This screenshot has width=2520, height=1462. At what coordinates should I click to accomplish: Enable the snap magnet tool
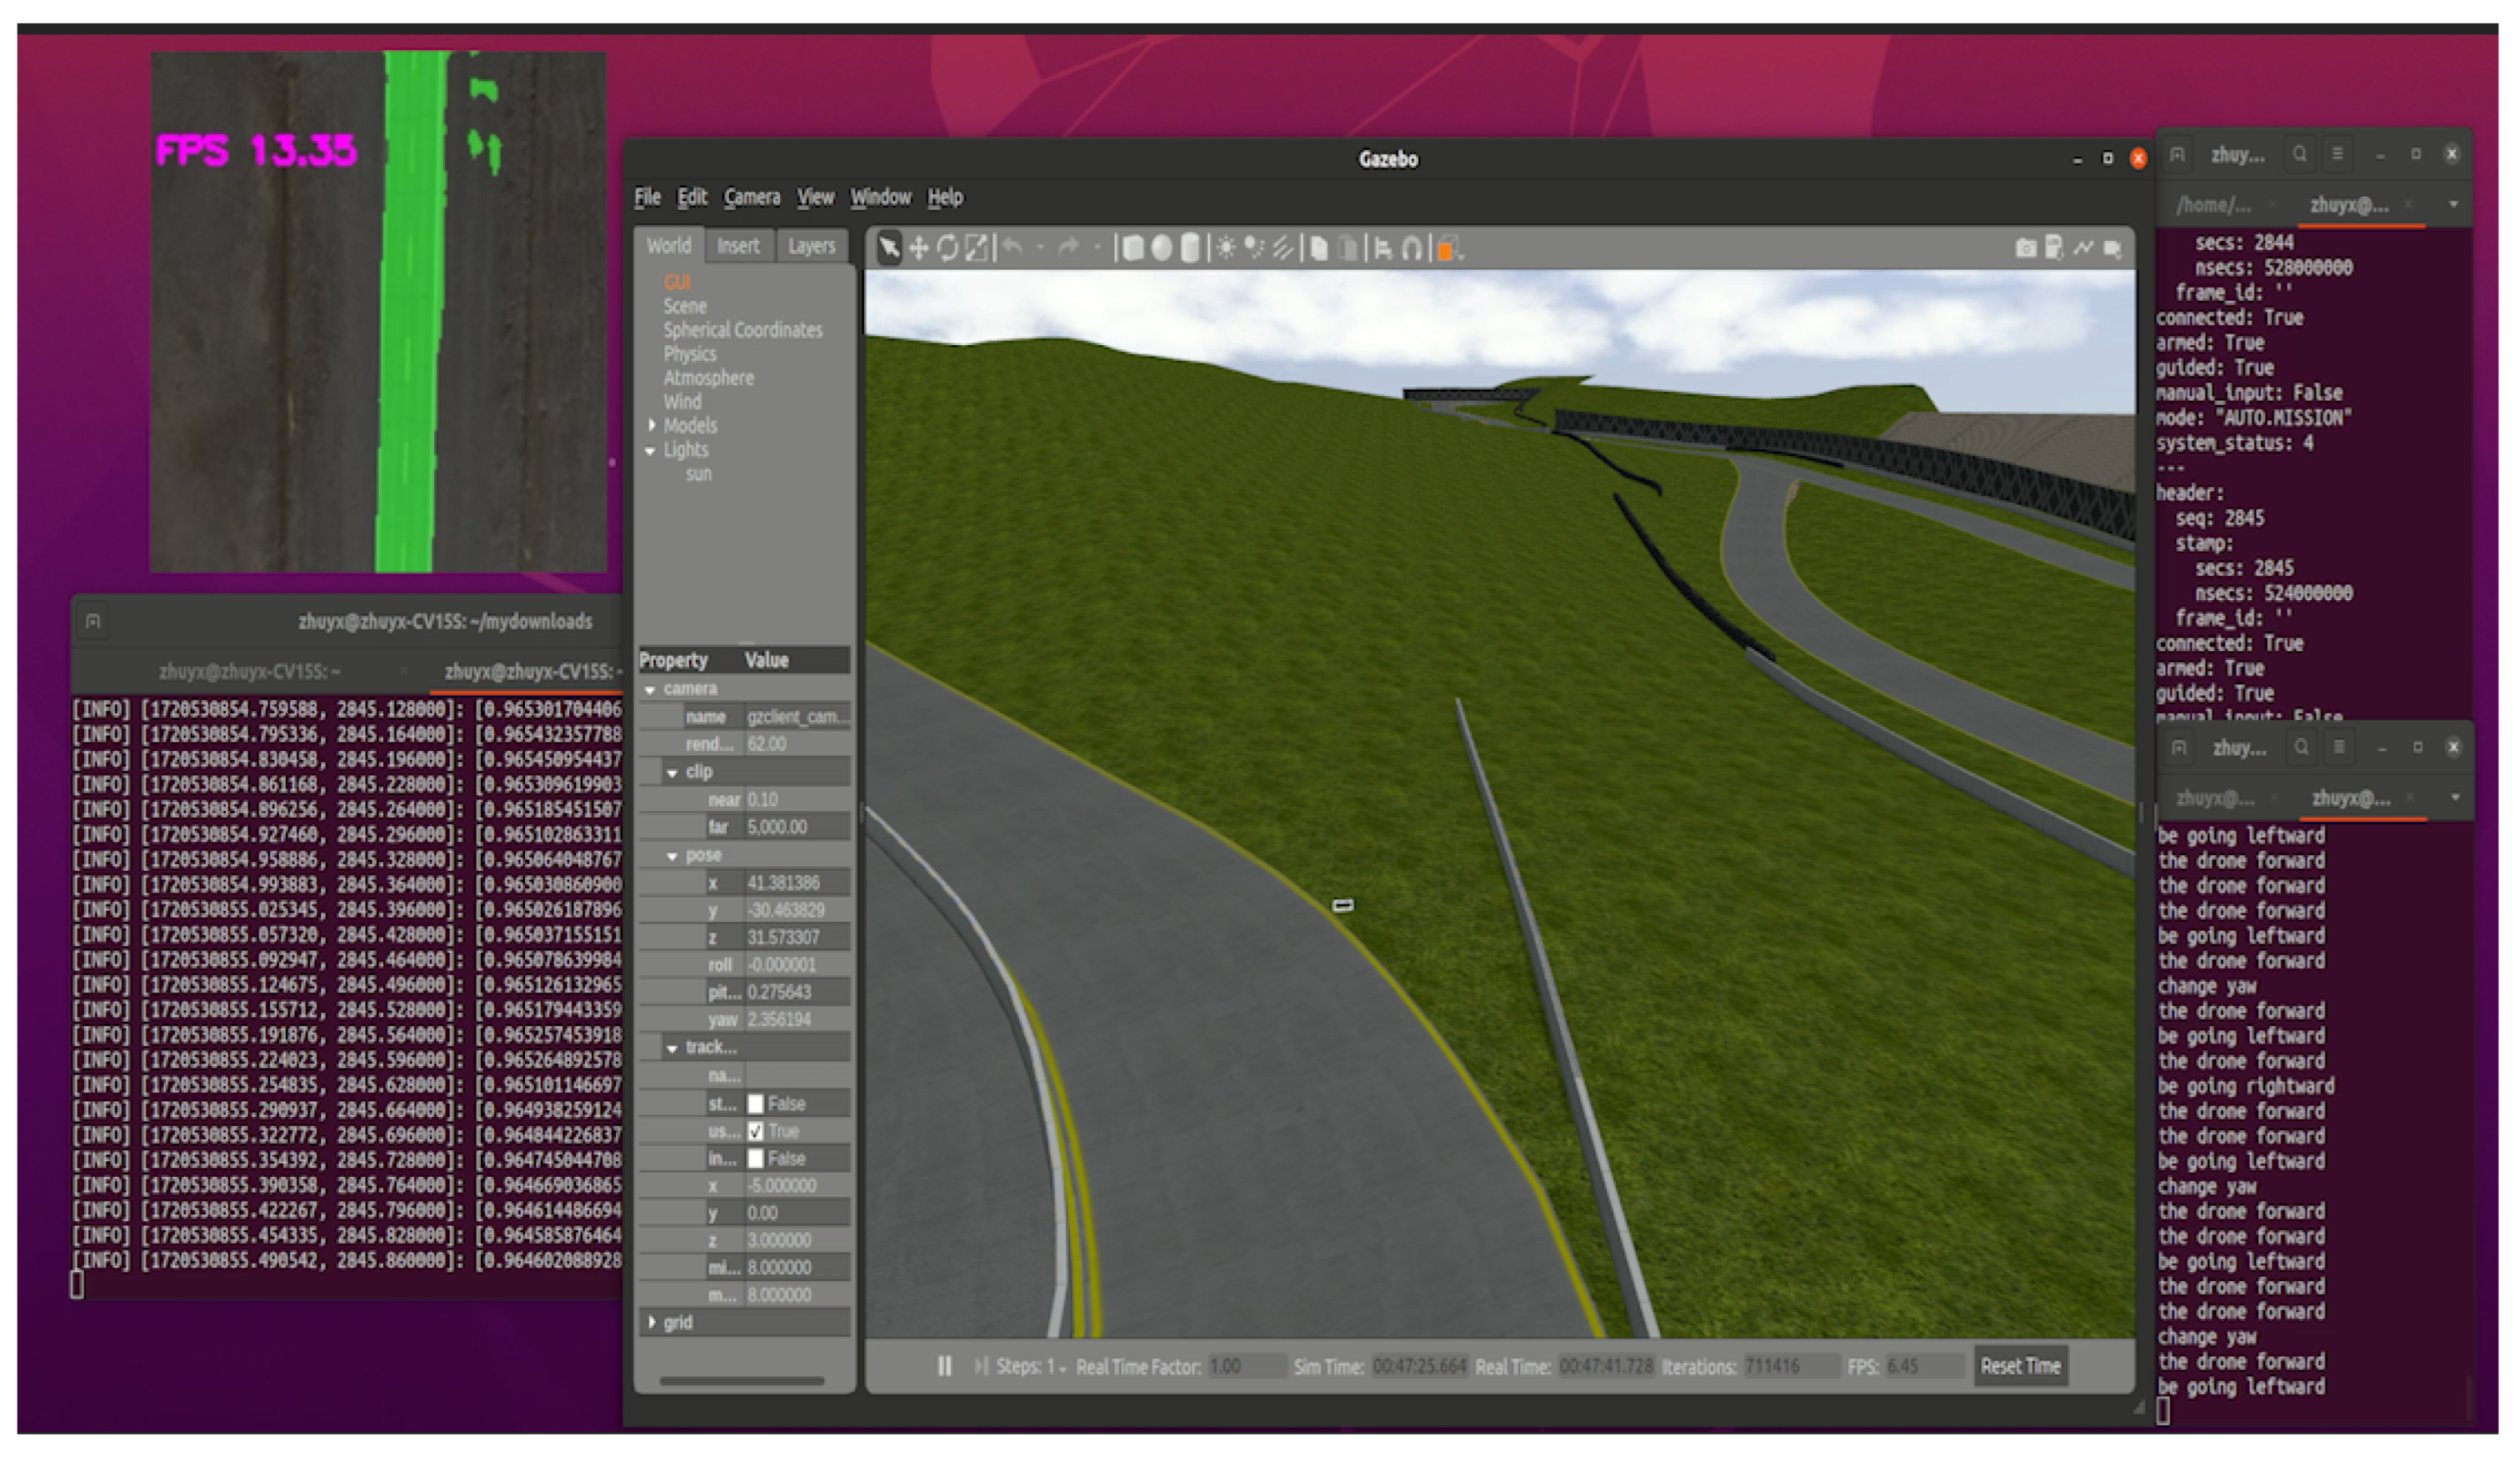1411,249
